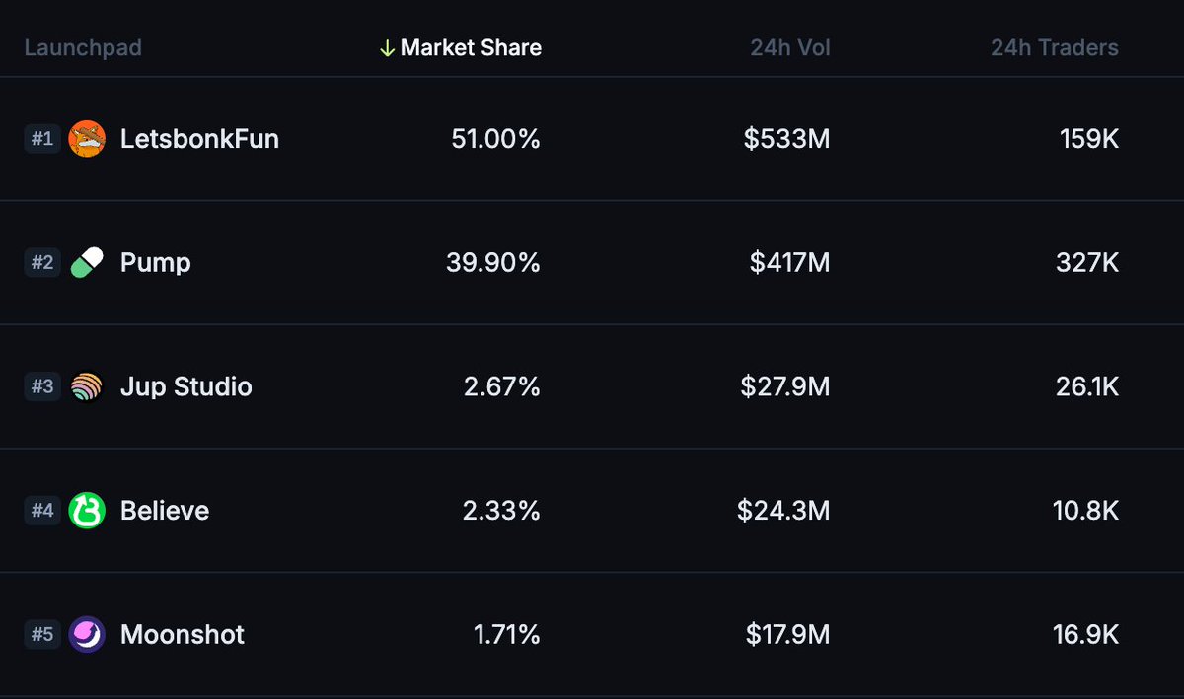Click the 51.00% market share value

click(x=496, y=139)
